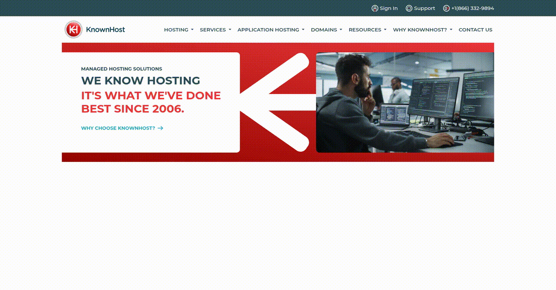The width and height of the screenshot is (556, 290).
Task: Open the Support link text
Action: click(x=424, y=8)
